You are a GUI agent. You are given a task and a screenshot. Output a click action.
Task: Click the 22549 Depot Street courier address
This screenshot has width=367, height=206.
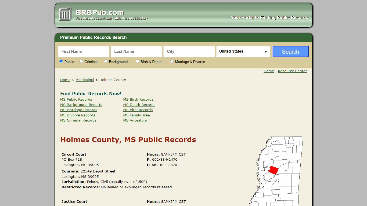point(98,171)
